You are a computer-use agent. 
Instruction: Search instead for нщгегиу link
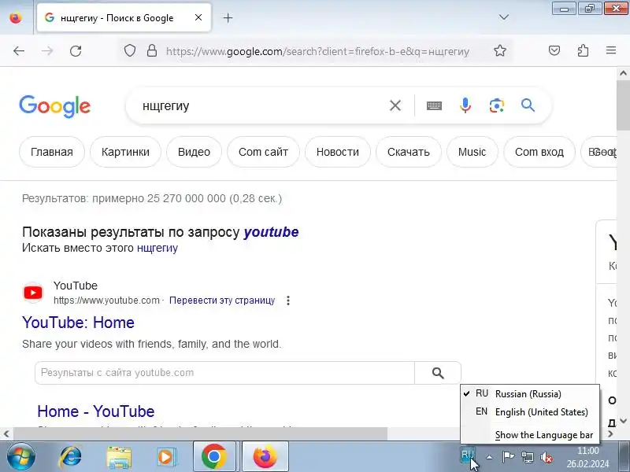pos(157,248)
